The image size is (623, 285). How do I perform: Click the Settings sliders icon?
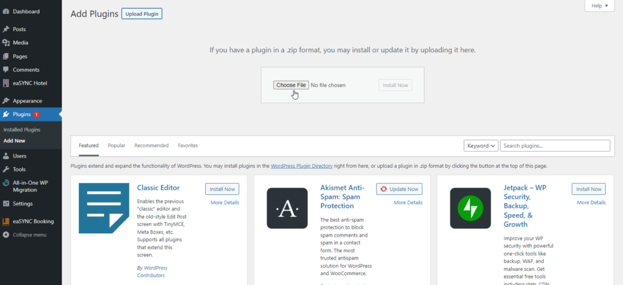point(6,204)
